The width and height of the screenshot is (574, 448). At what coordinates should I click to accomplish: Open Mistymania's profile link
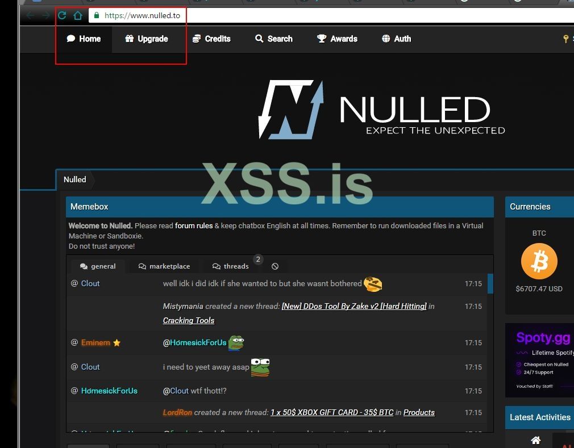[183, 306]
